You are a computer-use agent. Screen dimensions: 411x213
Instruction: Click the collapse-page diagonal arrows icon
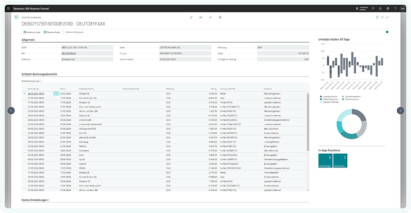pos(387,17)
